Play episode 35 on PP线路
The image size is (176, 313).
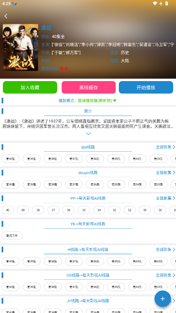point(84,210)
